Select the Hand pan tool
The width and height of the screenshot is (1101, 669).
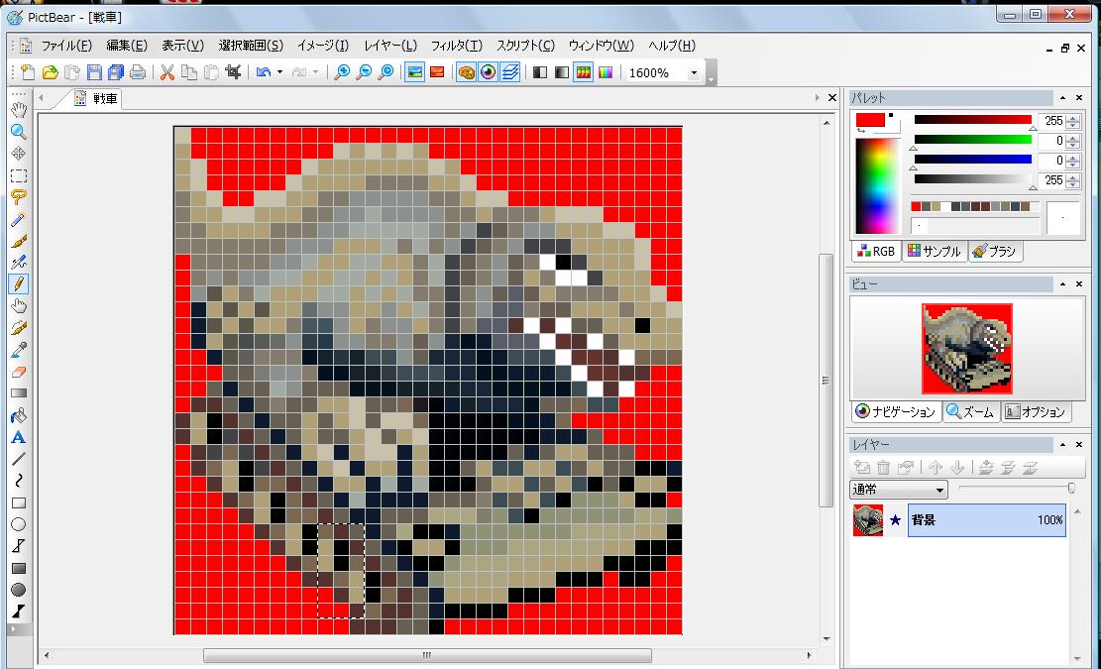[x=19, y=109]
